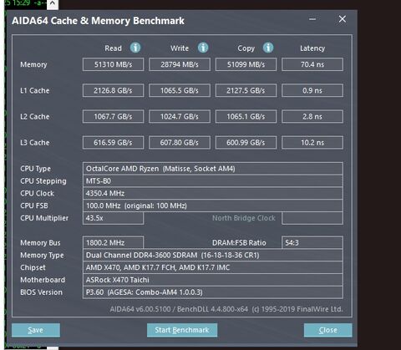Select the Memory read value 51310 MB/s

pos(113,64)
